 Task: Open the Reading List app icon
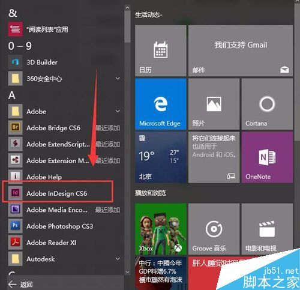(x=15, y=29)
